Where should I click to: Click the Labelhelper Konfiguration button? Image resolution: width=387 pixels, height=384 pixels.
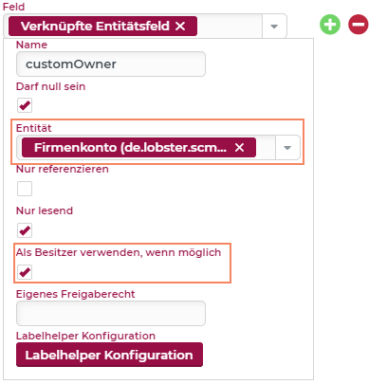(x=109, y=355)
